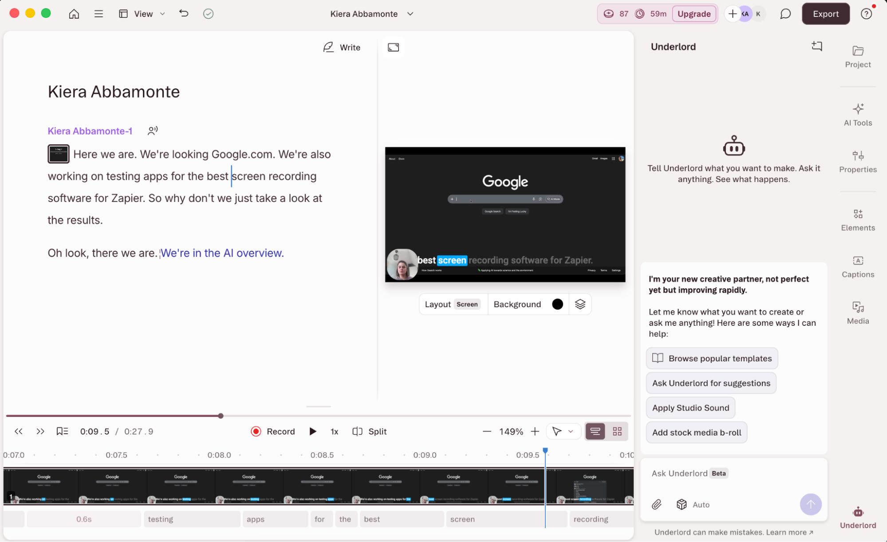Select the word 'testing' in the timeline

[192, 518]
